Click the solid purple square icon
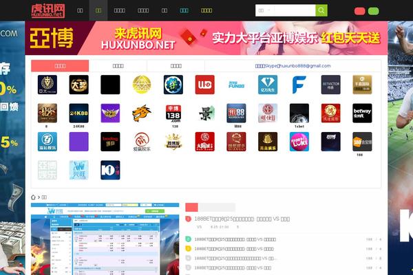 click(x=78, y=142)
